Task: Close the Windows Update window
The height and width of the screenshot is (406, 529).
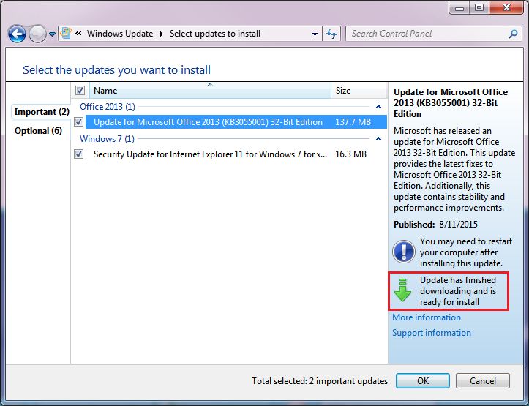Action: point(506,7)
